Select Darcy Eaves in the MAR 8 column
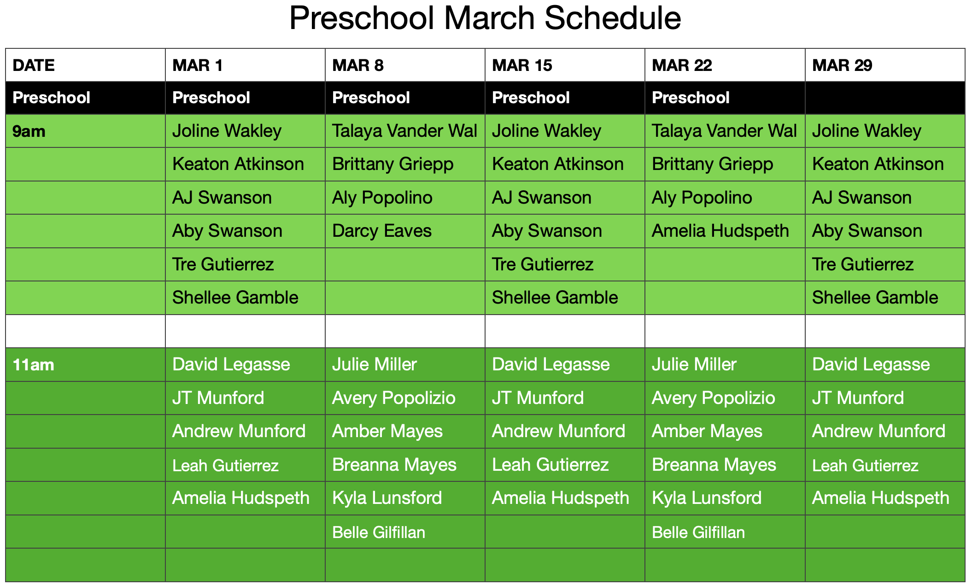The image size is (972, 585). pyautogui.click(x=382, y=231)
